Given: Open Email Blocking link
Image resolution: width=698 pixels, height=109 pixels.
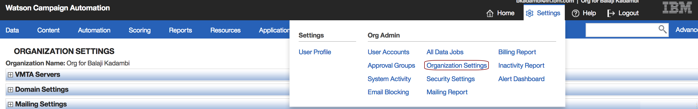Looking at the screenshot, I should tap(388, 92).
